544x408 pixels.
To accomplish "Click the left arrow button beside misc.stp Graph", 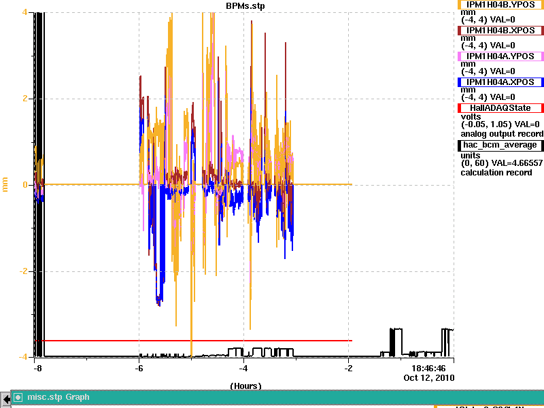I will [5, 399].
